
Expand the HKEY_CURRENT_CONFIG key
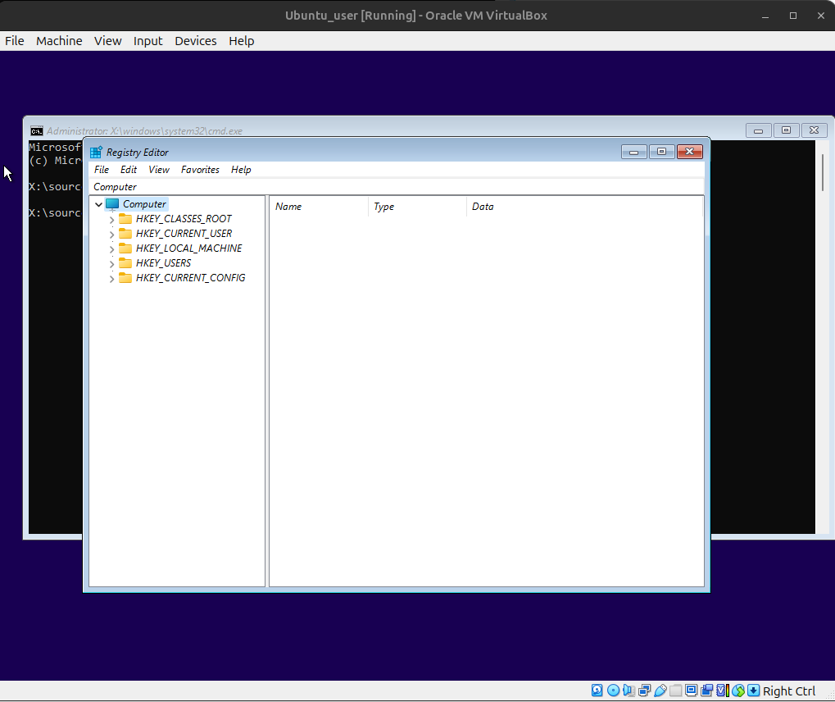point(111,279)
